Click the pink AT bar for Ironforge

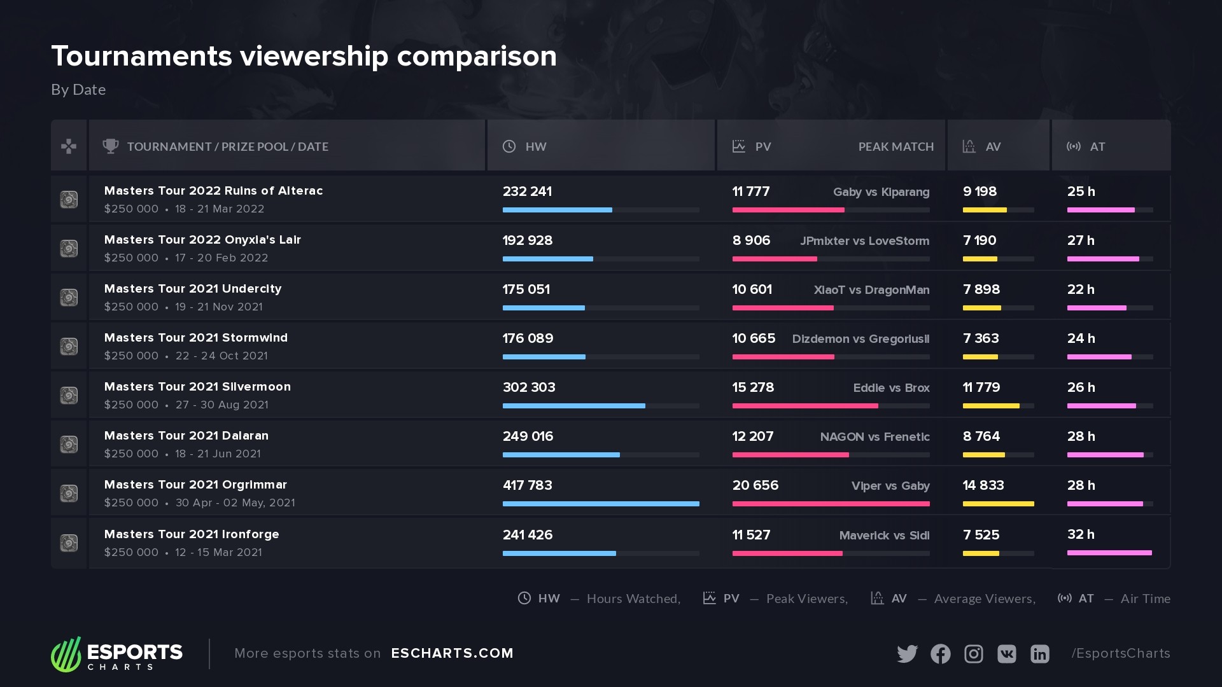pos(1109,553)
